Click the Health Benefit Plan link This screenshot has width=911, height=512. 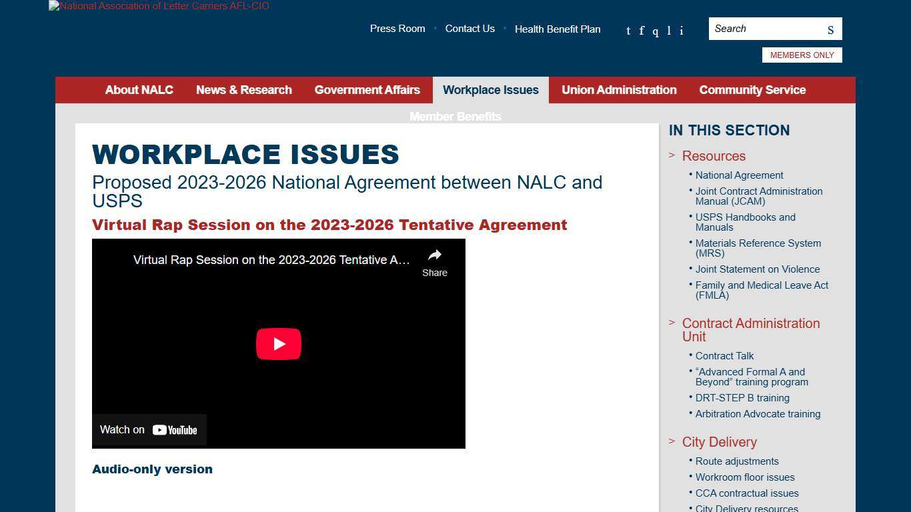pos(558,29)
